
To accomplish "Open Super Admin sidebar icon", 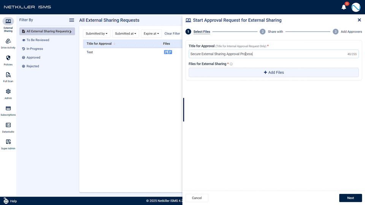I will [8, 142].
